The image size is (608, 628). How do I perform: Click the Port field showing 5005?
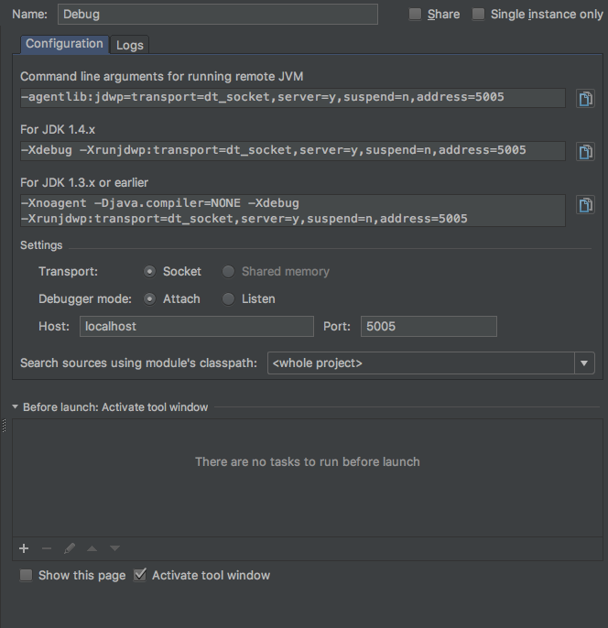point(429,326)
